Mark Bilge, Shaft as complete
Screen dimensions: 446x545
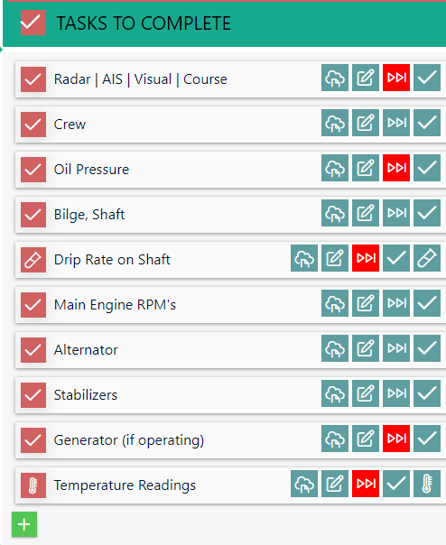(x=427, y=213)
